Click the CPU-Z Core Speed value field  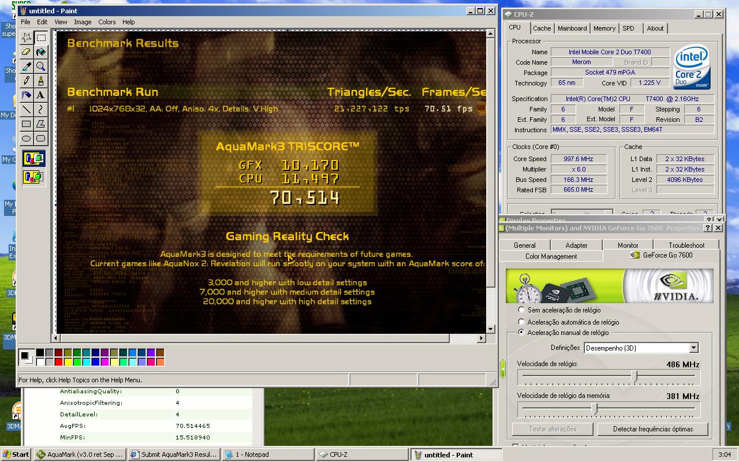tap(578, 159)
